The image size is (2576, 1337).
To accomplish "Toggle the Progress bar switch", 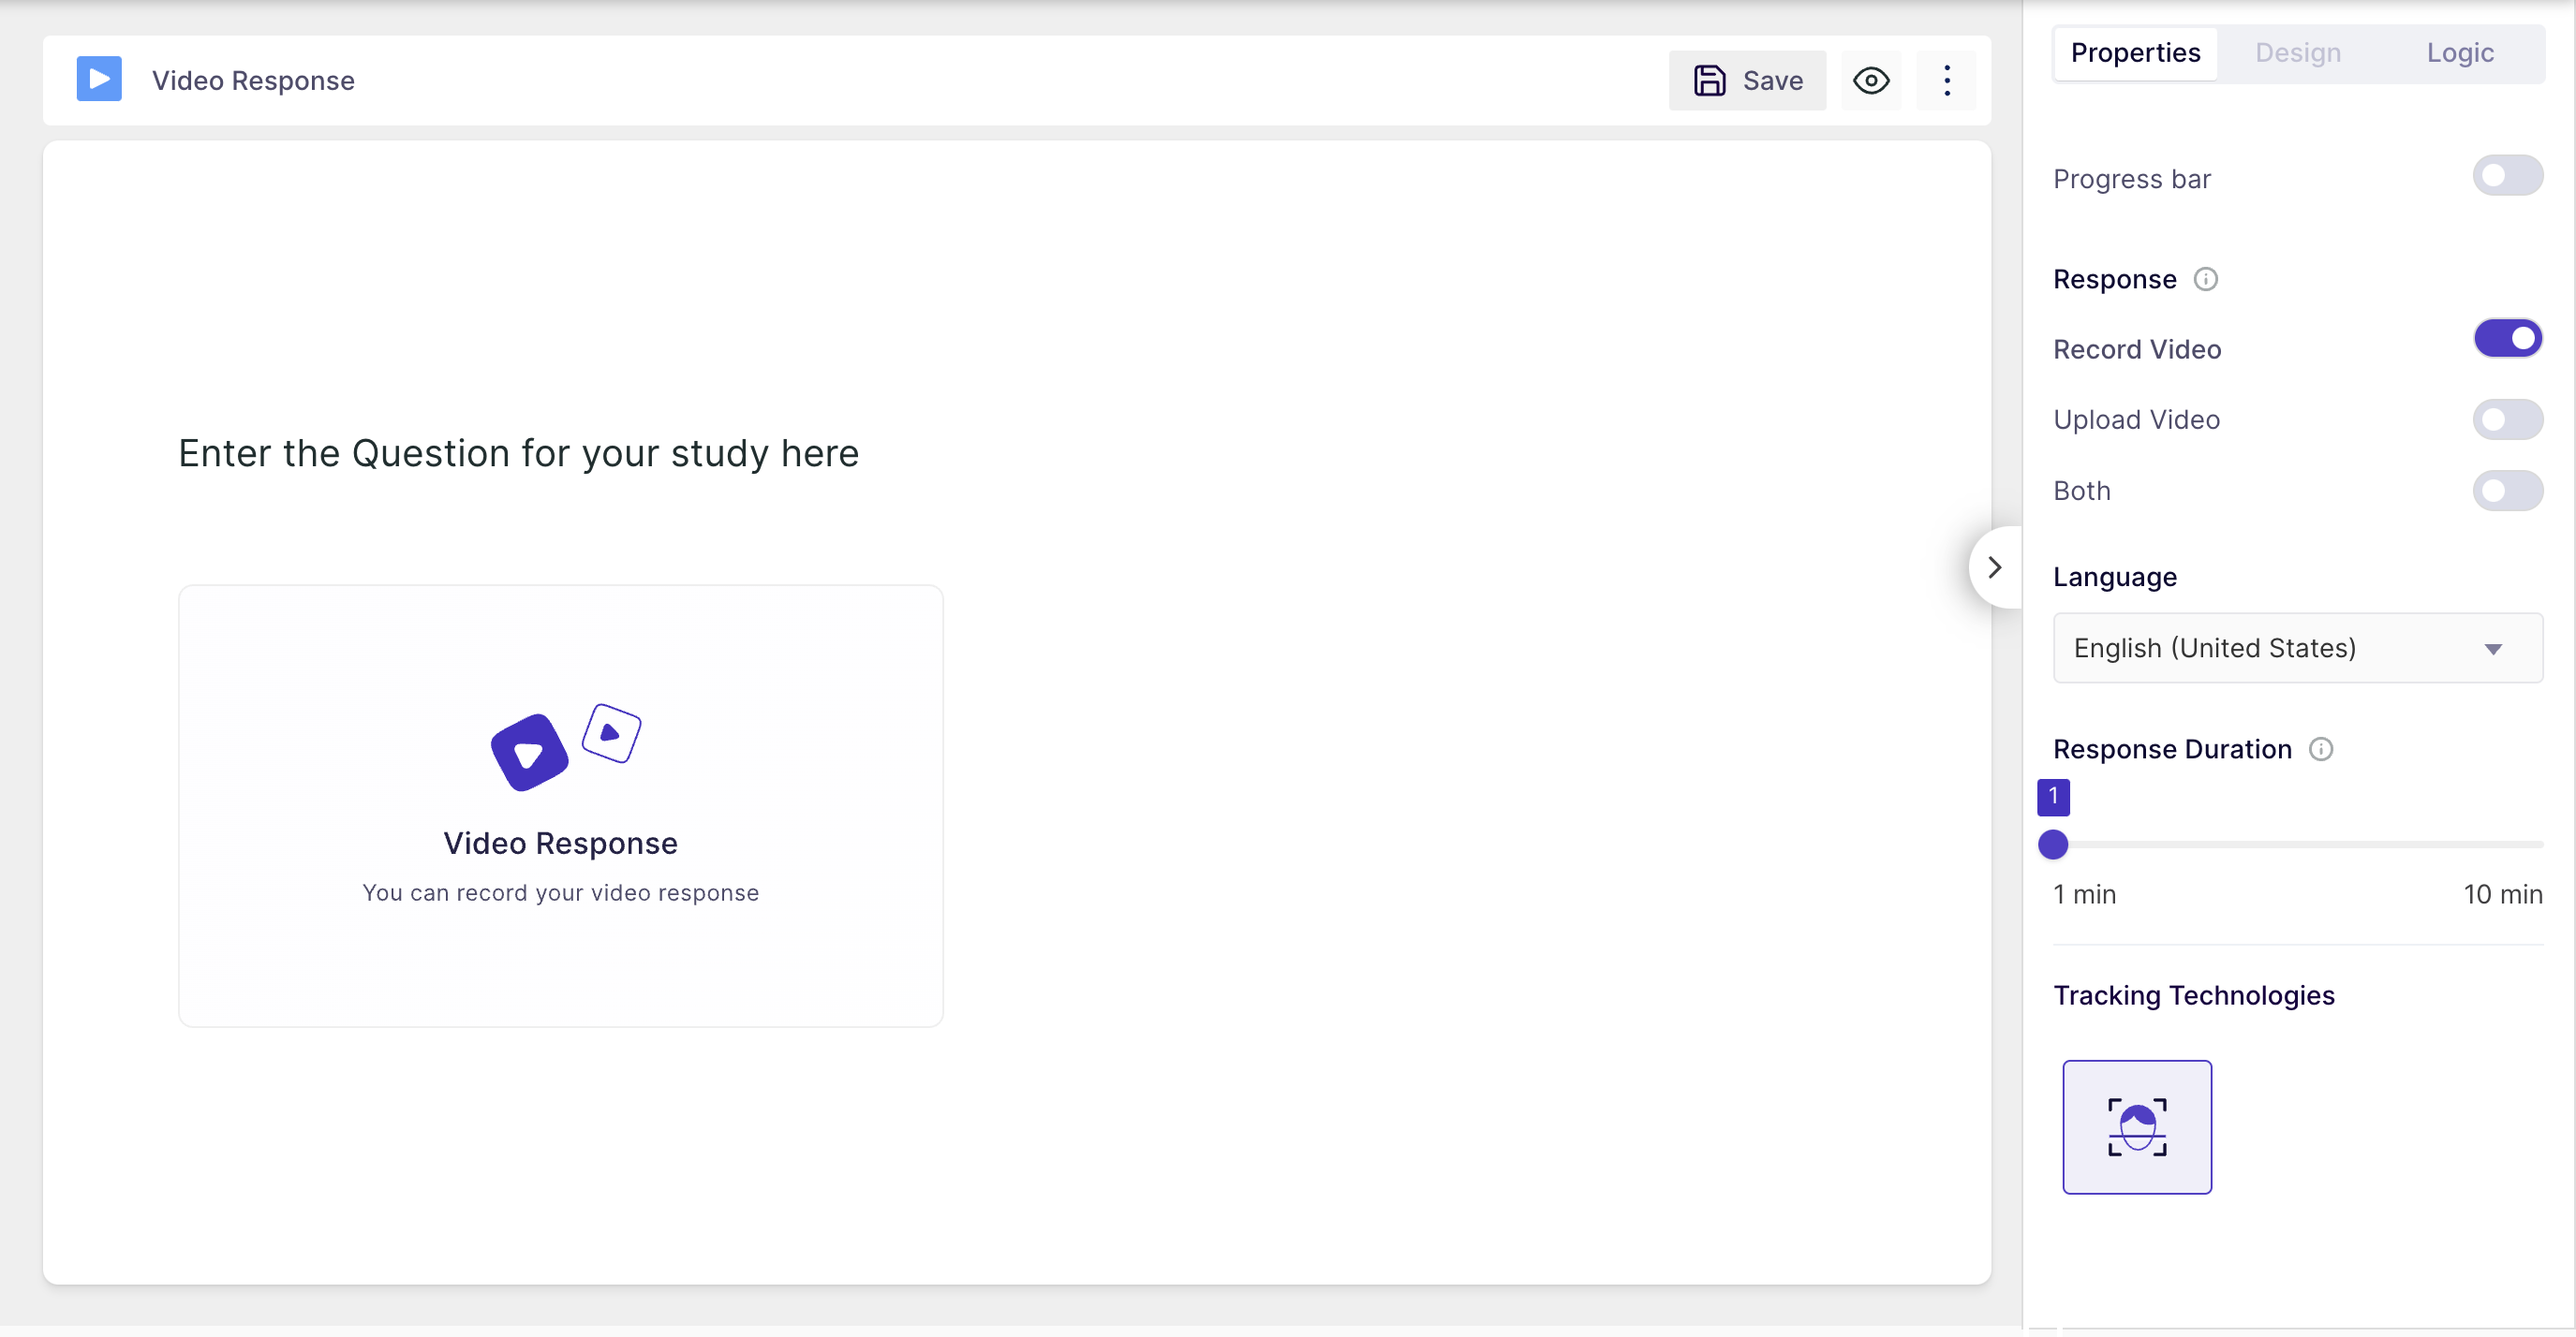I will coord(2508,177).
